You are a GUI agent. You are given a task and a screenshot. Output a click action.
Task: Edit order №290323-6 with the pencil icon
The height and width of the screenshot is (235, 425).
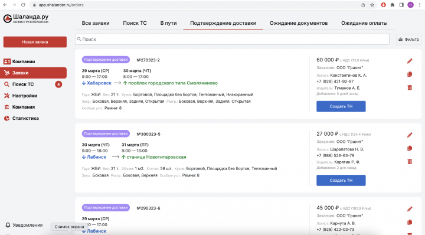pos(410,209)
